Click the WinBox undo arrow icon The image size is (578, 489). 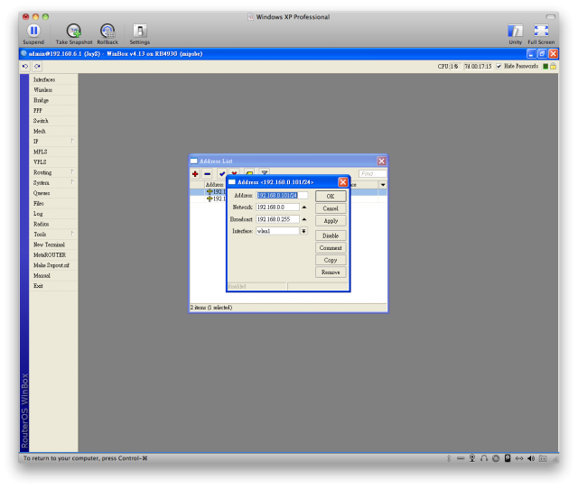25,66
